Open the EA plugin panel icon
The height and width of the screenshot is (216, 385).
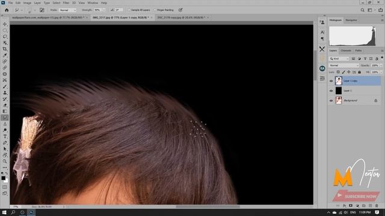pyautogui.click(x=322, y=68)
